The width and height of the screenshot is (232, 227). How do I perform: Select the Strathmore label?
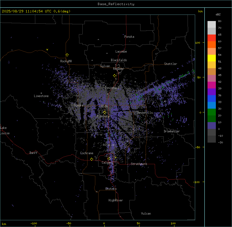click(x=139, y=164)
